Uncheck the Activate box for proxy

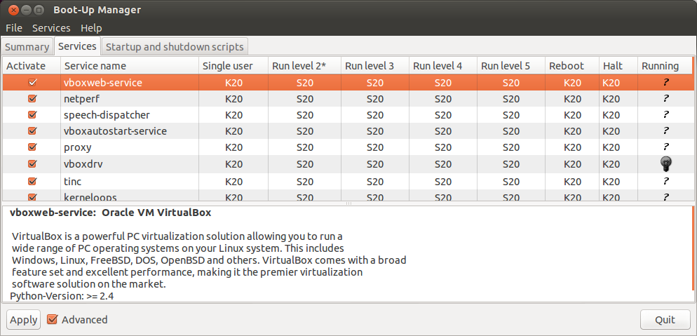32,147
